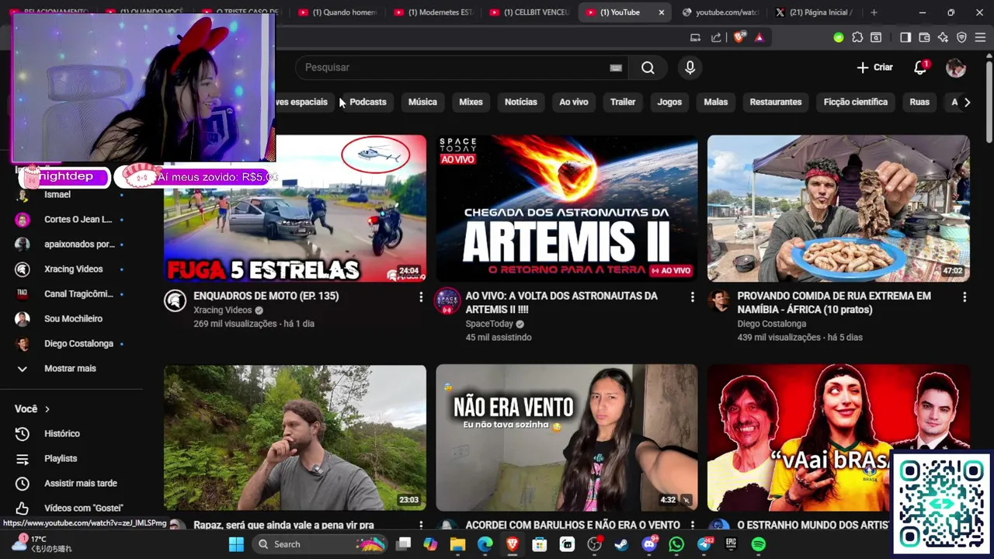Screen dimensions: 994x559
Task: Open the Enquadros de Moto (EP. 135) title
Action: point(266,296)
